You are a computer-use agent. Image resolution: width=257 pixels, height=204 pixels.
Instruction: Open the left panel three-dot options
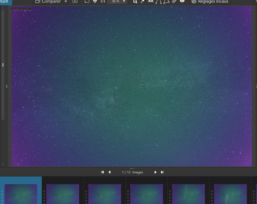[x=3, y=65]
